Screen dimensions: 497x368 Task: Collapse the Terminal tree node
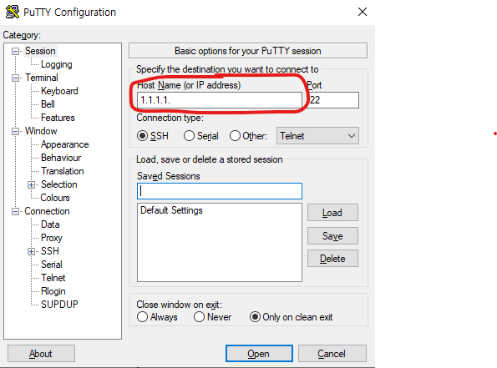15,78
